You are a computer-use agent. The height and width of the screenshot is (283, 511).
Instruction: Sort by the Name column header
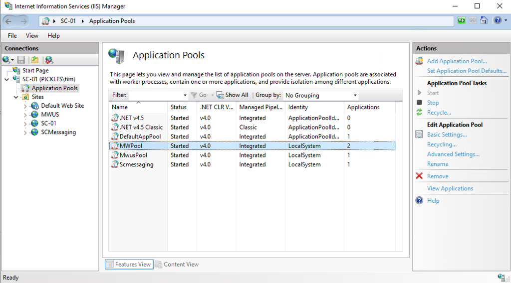pyautogui.click(x=138, y=107)
